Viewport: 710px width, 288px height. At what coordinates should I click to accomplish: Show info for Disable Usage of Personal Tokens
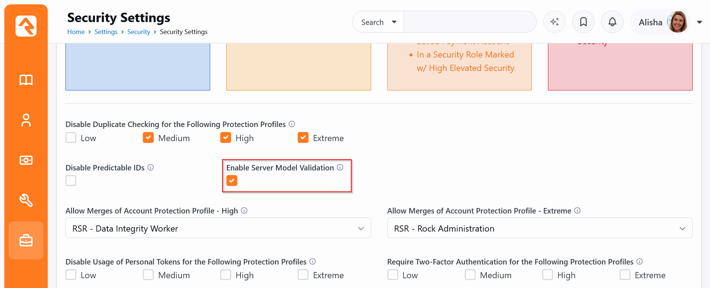[313, 262]
